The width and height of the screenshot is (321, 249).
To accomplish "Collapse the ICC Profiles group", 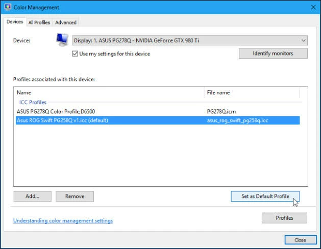I will [33, 102].
